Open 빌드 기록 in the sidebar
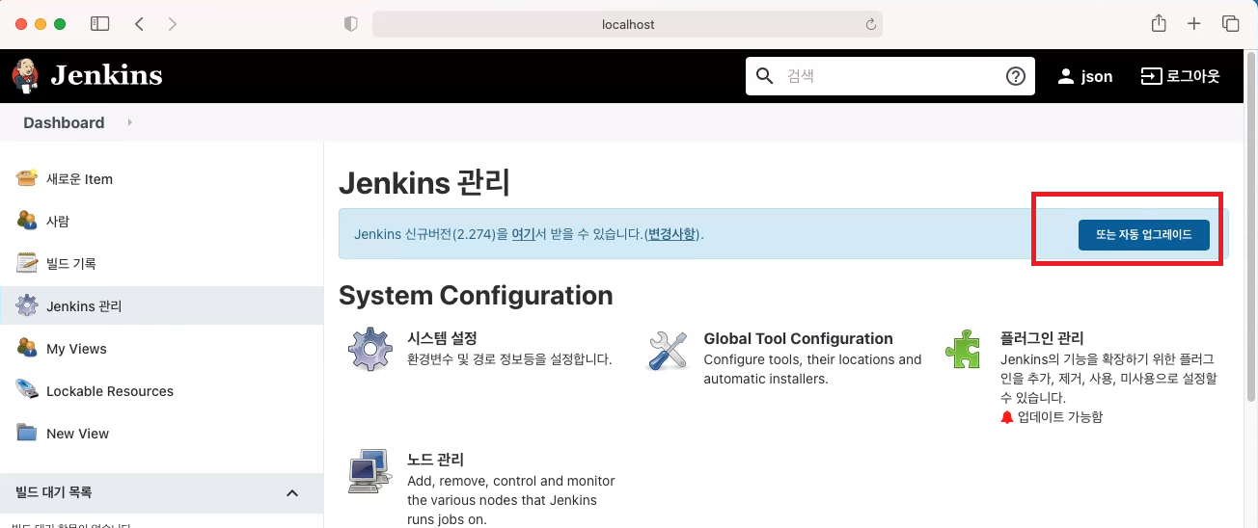1258x528 pixels. pyautogui.click(x=71, y=264)
